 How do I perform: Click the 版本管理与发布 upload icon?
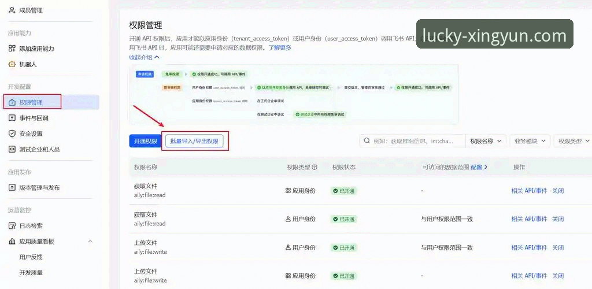coord(12,187)
